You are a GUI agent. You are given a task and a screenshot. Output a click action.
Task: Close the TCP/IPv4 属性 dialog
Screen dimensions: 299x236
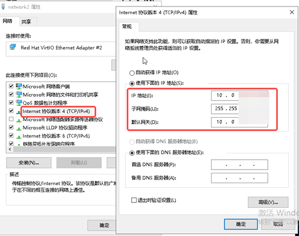[292, 12]
